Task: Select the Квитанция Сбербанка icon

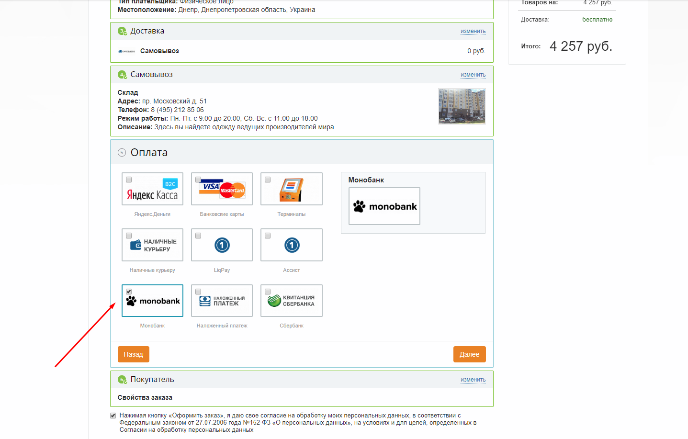Action: coord(291,301)
